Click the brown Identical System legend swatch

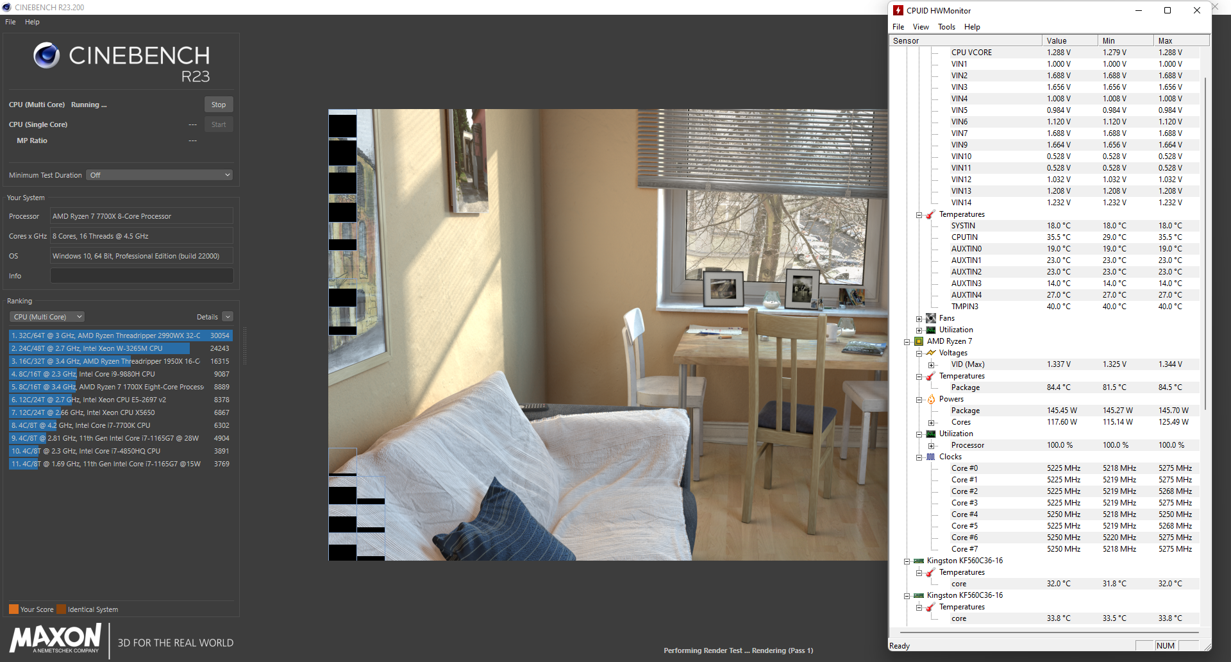[x=61, y=609]
